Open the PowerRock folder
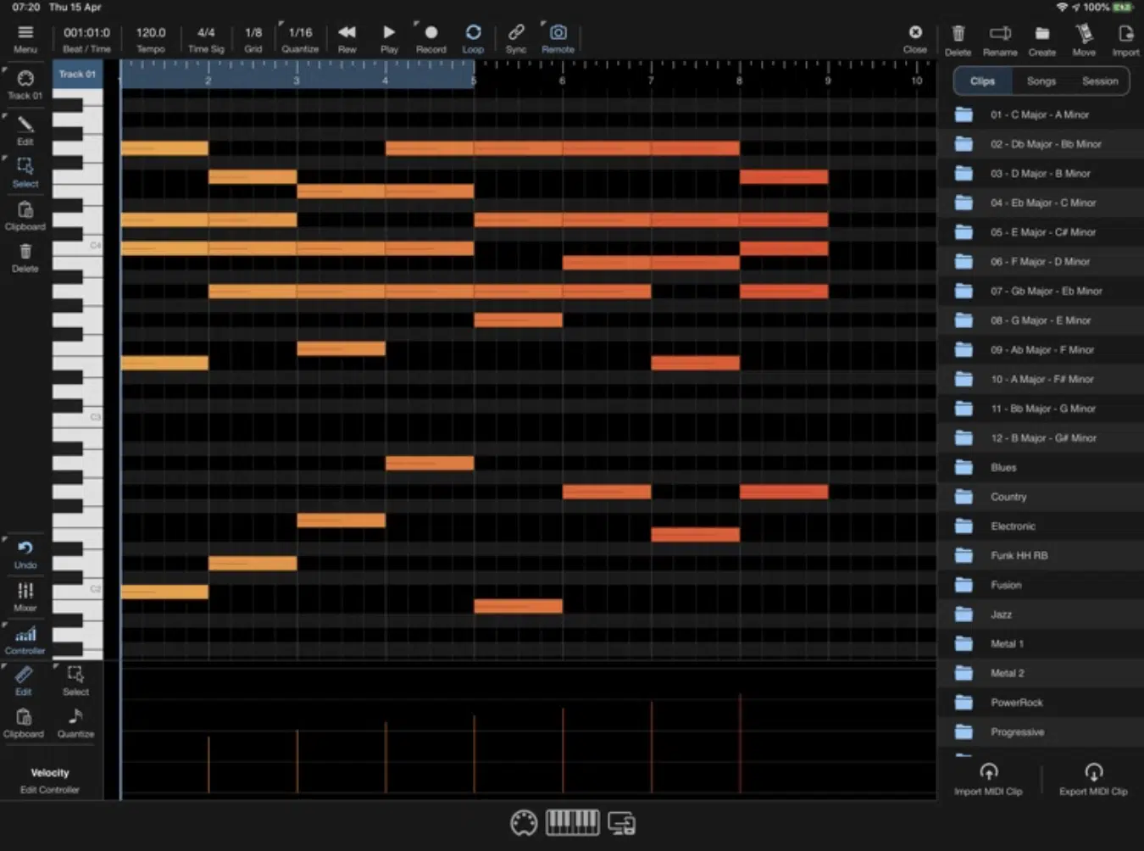Image resolution: width=1144 pixels, height=851 pixels. 1041,703
